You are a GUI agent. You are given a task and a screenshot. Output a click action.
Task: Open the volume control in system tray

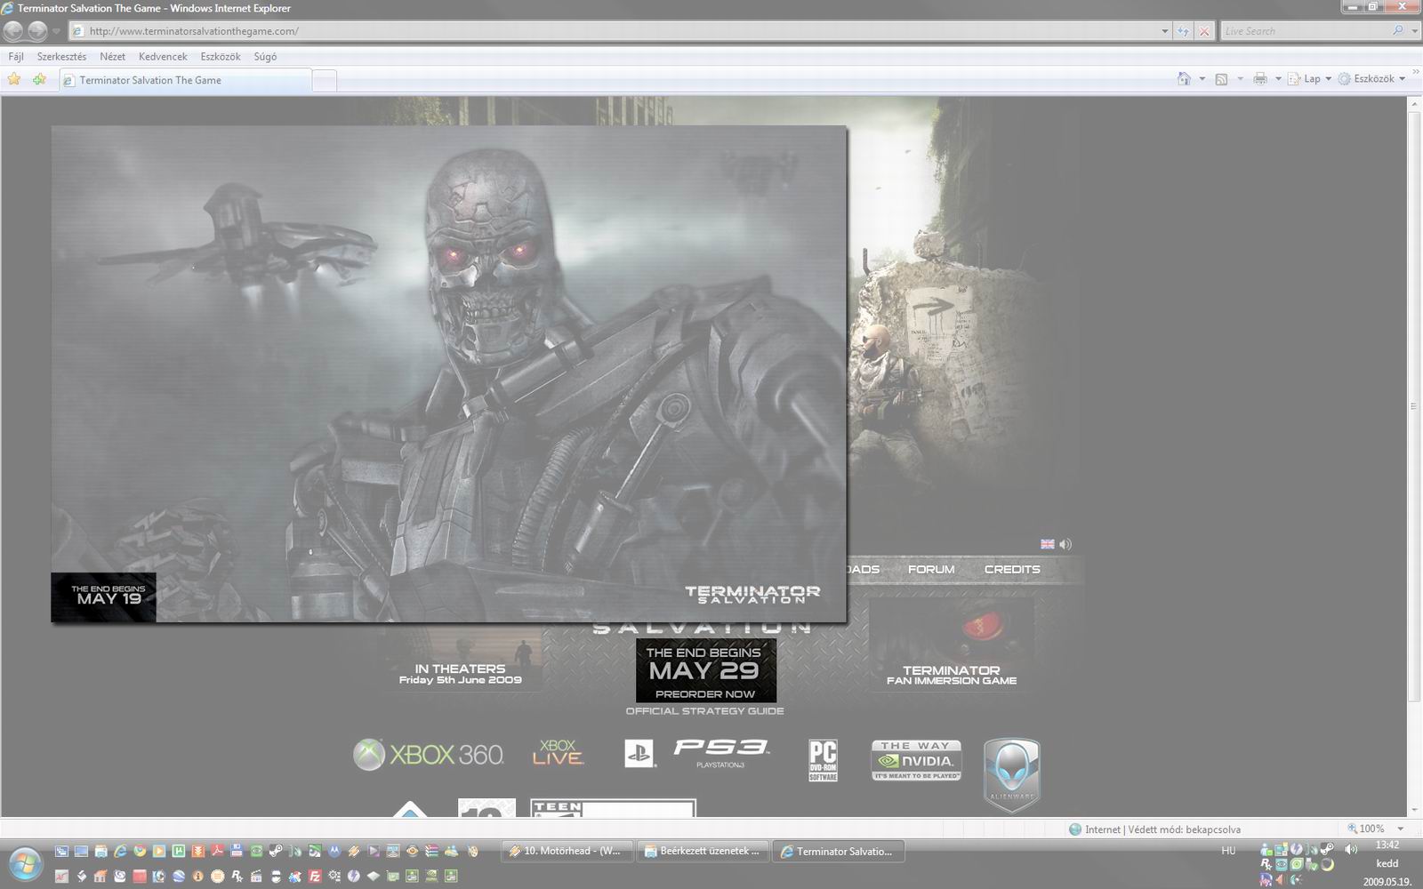coord(1351,849)
